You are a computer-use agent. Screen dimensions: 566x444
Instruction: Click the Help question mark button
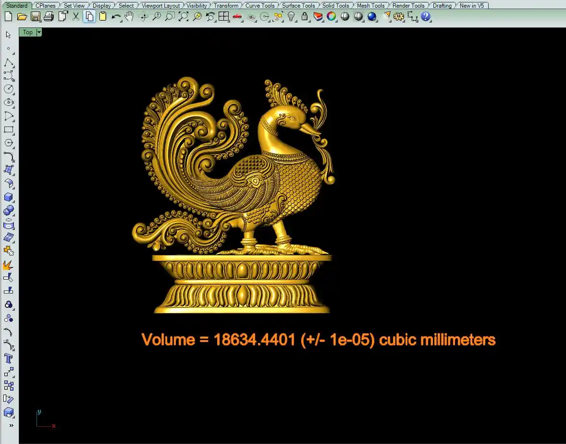pos(425,17)
